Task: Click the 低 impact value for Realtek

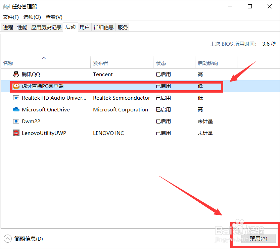Action: (x=200, y=98)
